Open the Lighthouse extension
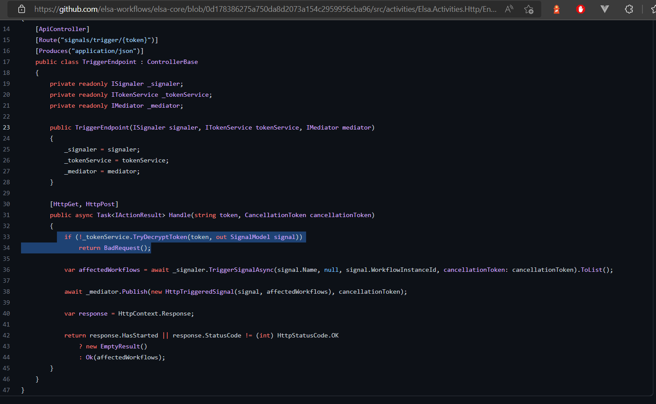The width and height of the screenshot is (656, 404). click(556, 9)
